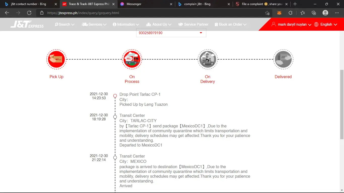
Task: Close the 'complain j&t - Bing' tab
Action: 229,4
